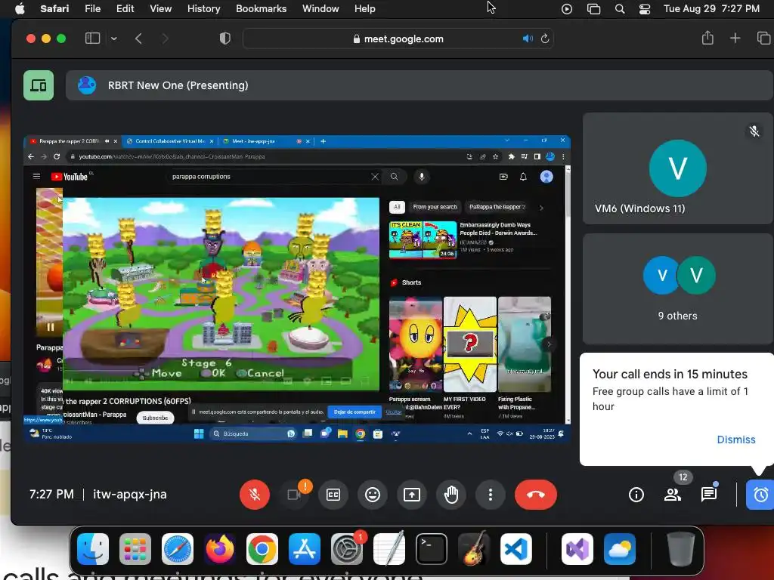This screenshot has height=580, width=774.
Task: Mute tab audio in address bar
Action: [x=528, y=39]
